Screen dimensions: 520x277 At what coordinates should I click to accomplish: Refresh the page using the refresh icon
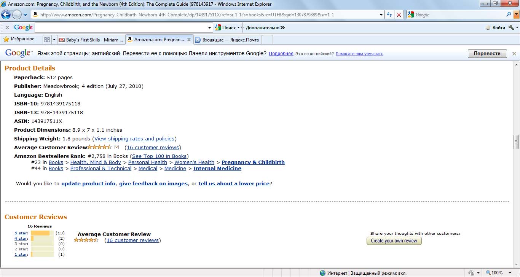389,15
